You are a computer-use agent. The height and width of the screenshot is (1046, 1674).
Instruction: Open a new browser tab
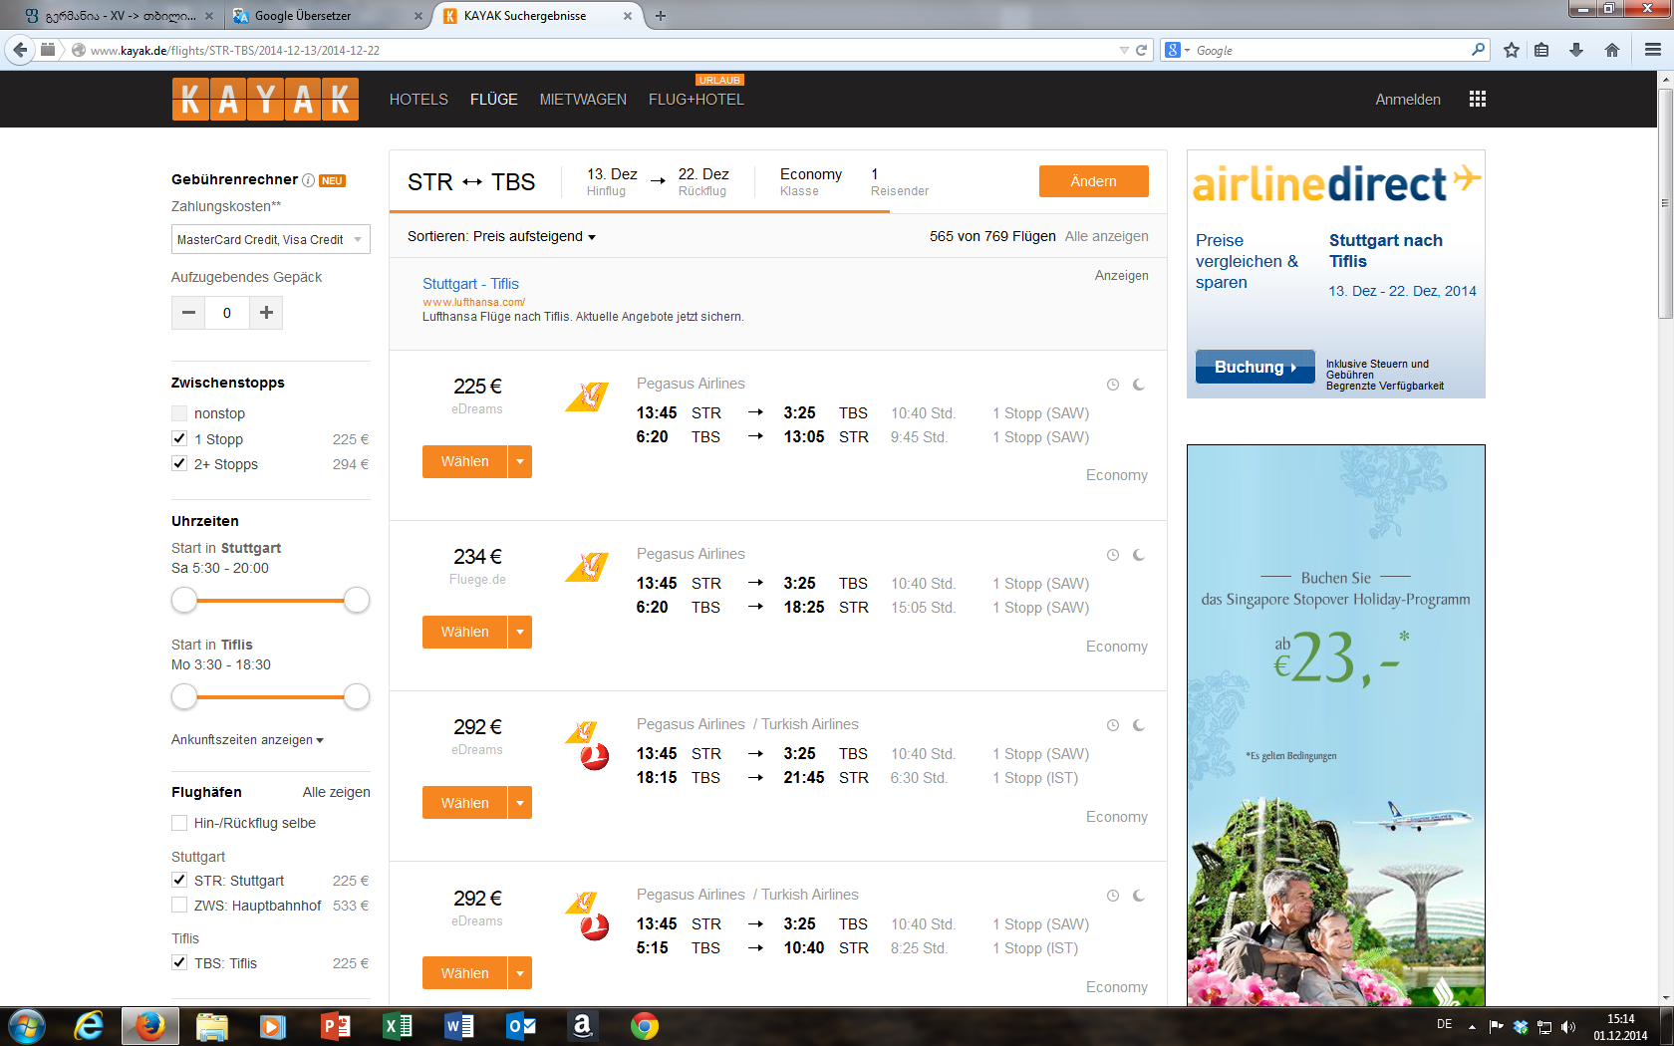(661, 16)
